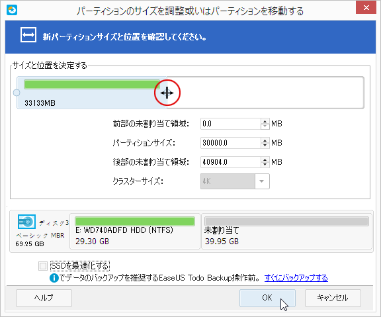381x317 pixels.
Task: Decrease partition size with down arrow
Action: 265,146
